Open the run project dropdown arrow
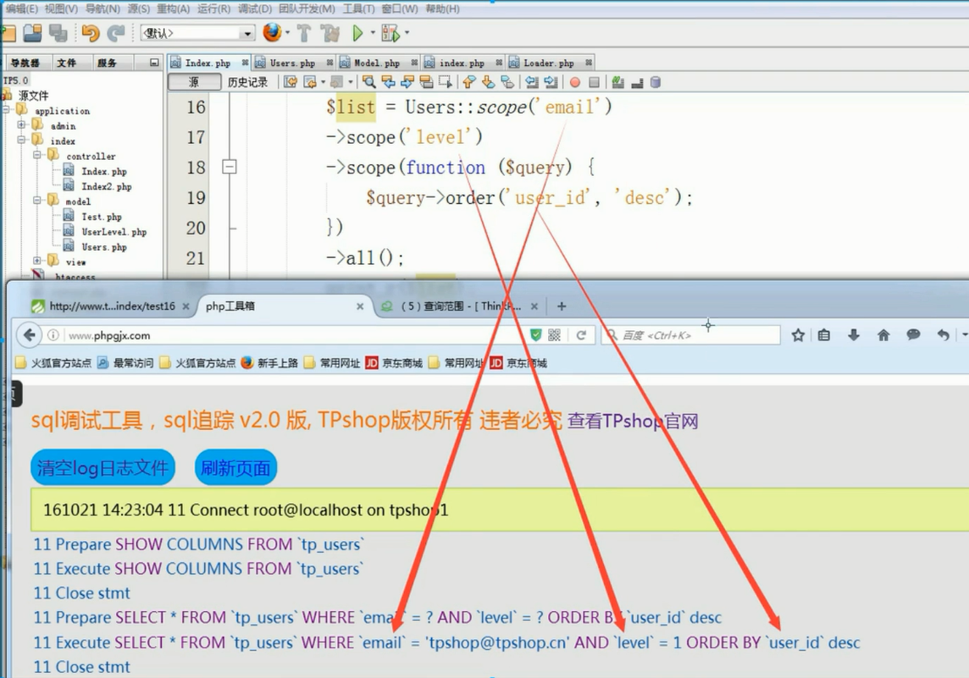The image size is (969, 678). pyautogui.click(x=373, y=33)
